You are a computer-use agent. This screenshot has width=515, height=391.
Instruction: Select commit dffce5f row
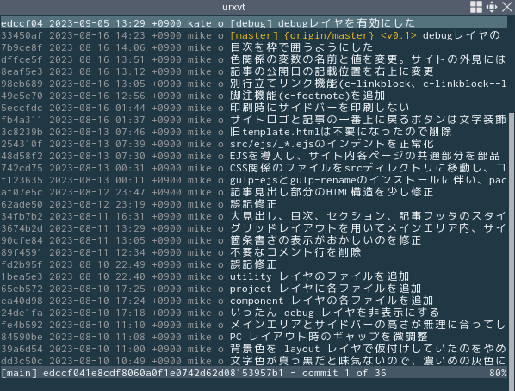click(x=254, y=59)
